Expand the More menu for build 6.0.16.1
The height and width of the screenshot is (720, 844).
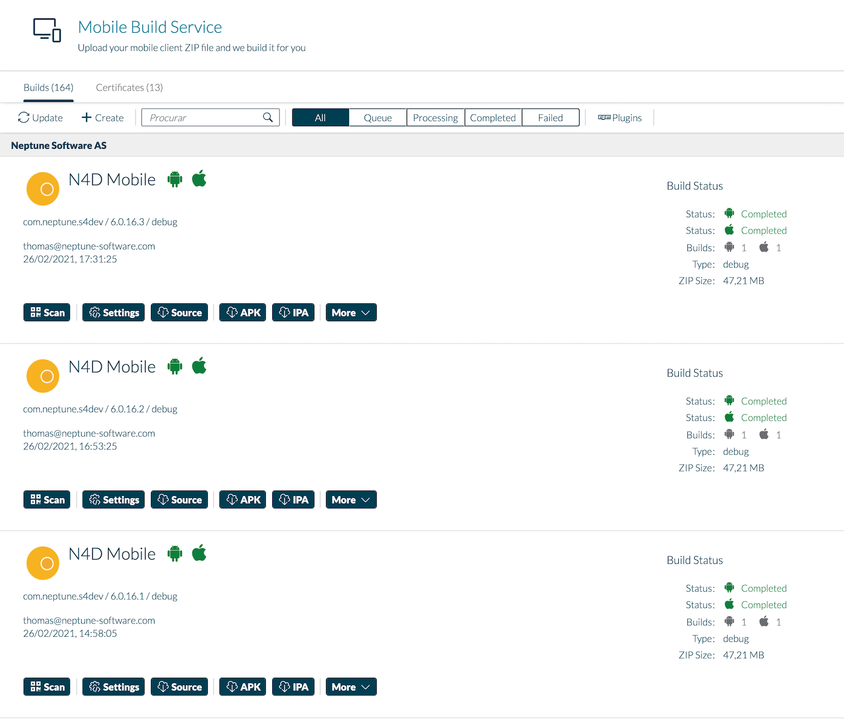pos(351,687)
